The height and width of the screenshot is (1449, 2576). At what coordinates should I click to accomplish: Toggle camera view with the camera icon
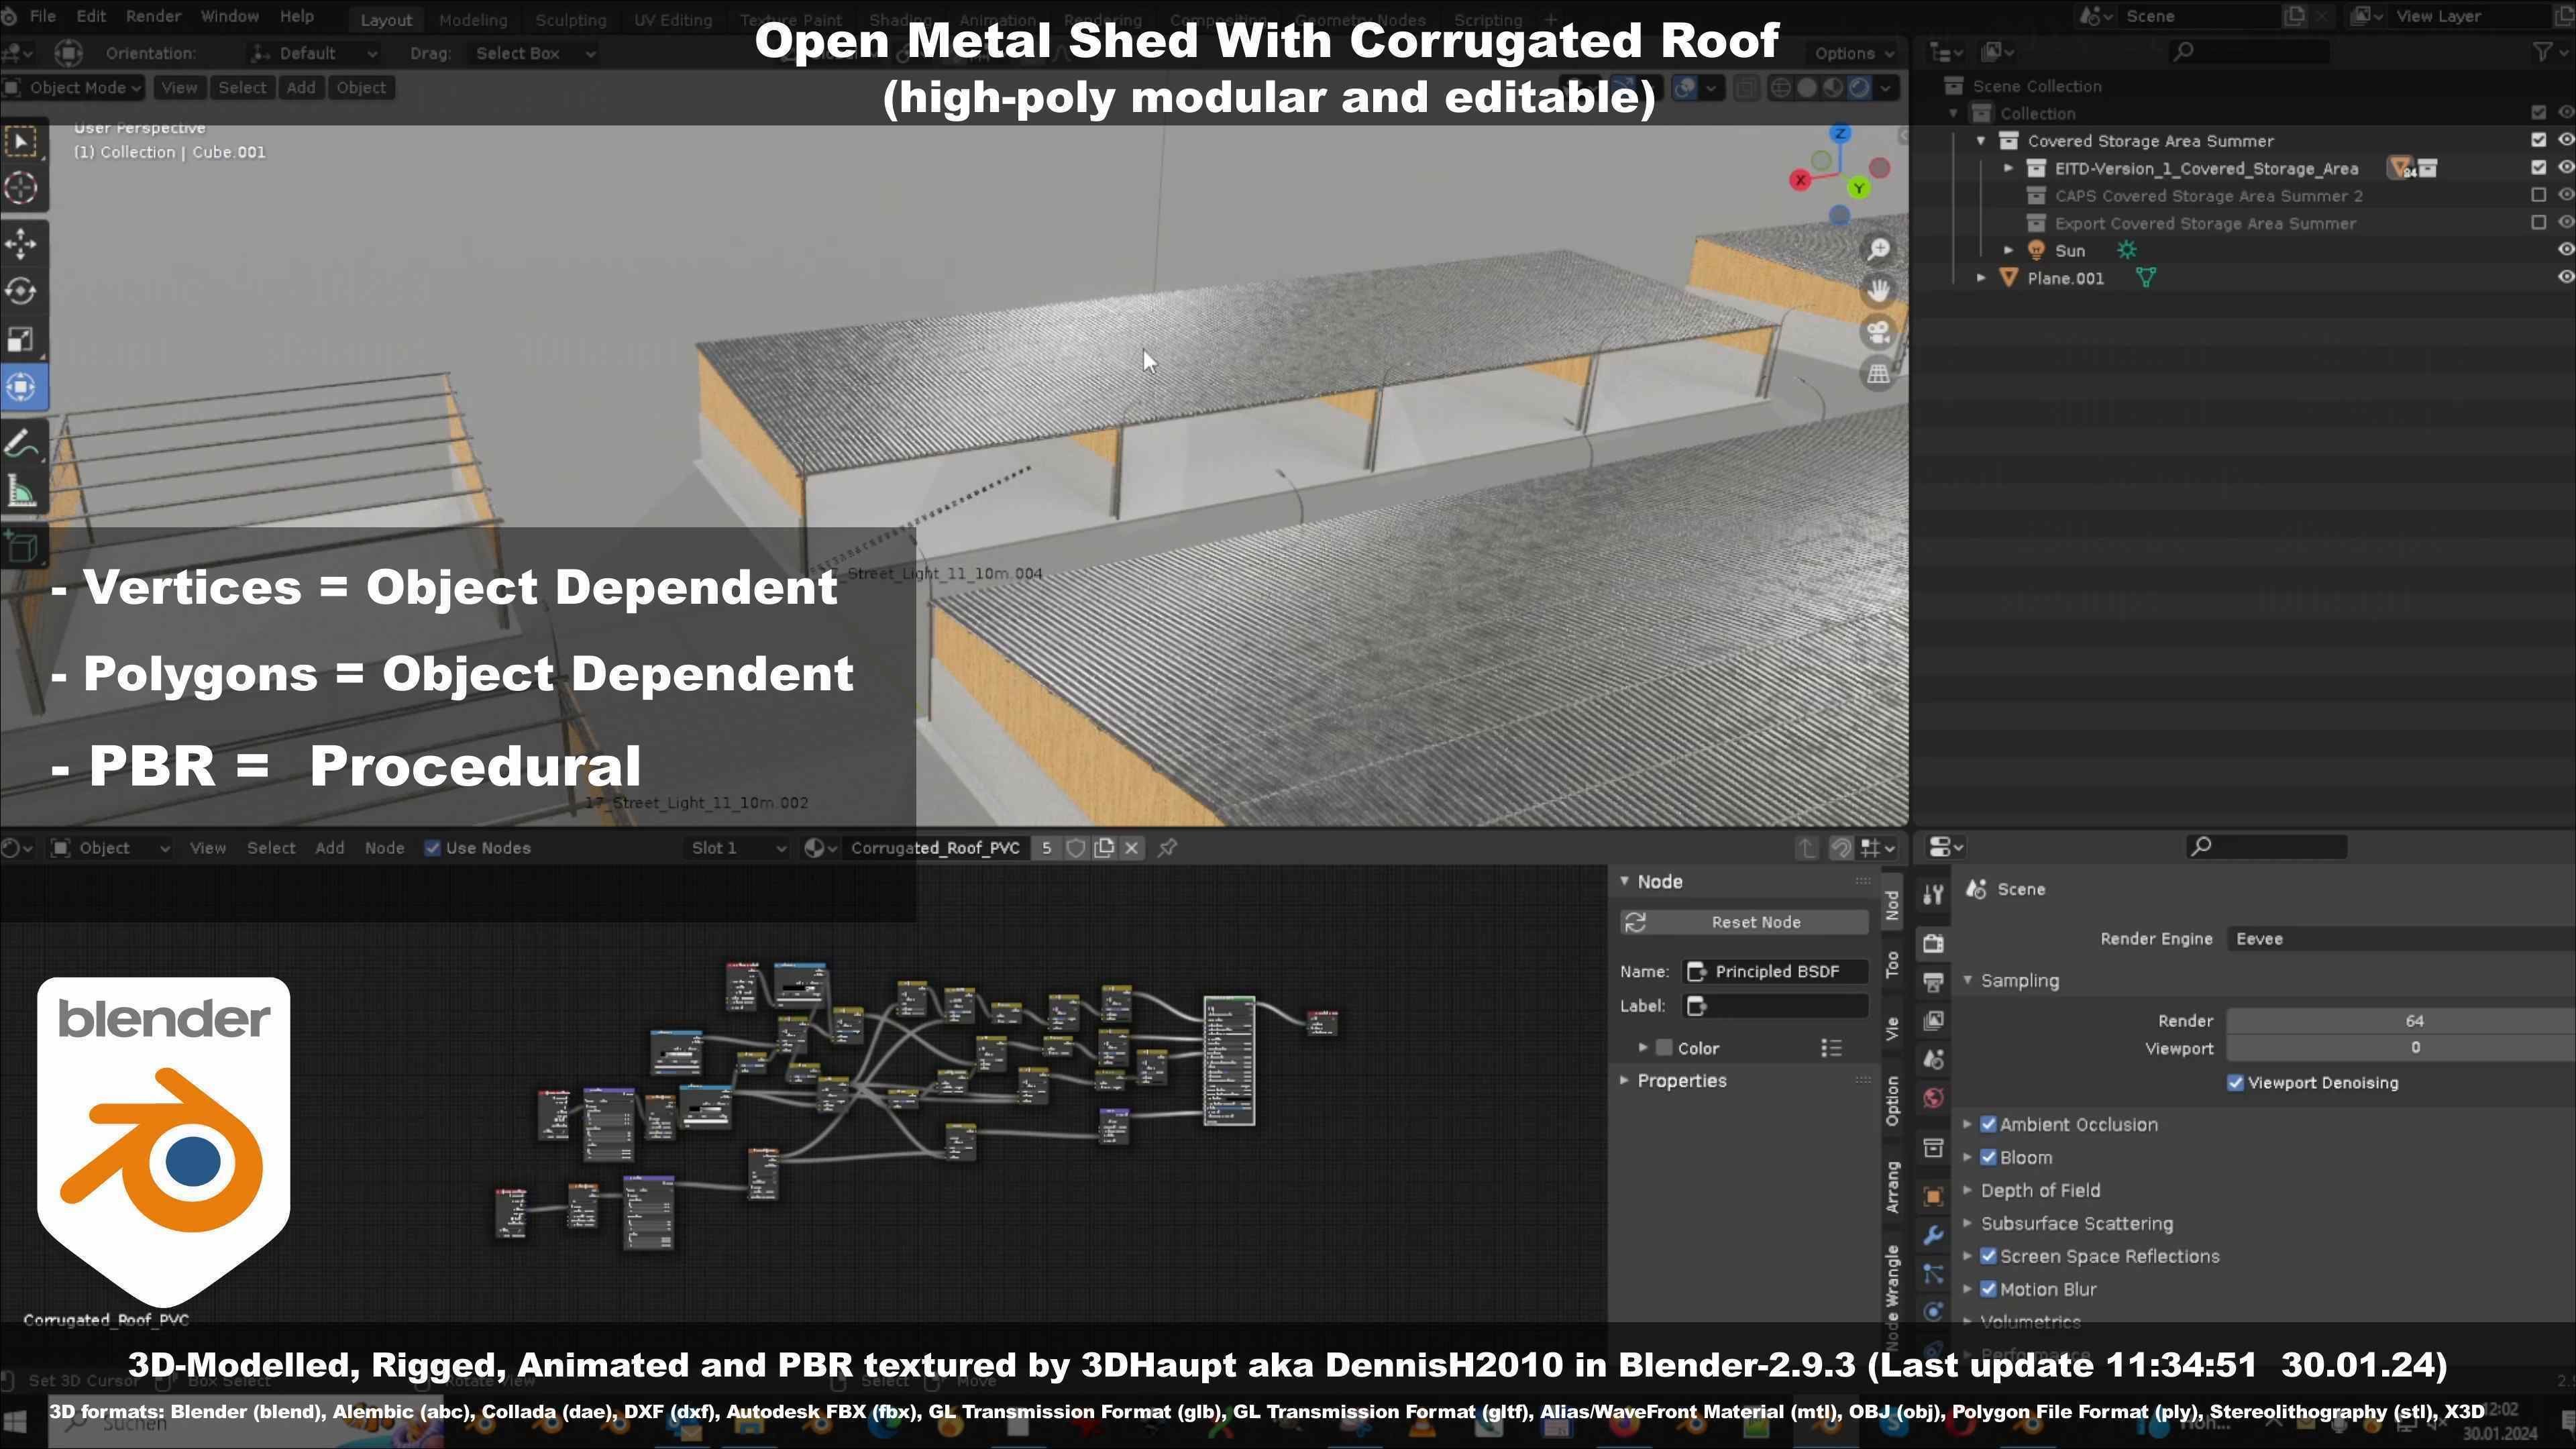click(1878, 332)
